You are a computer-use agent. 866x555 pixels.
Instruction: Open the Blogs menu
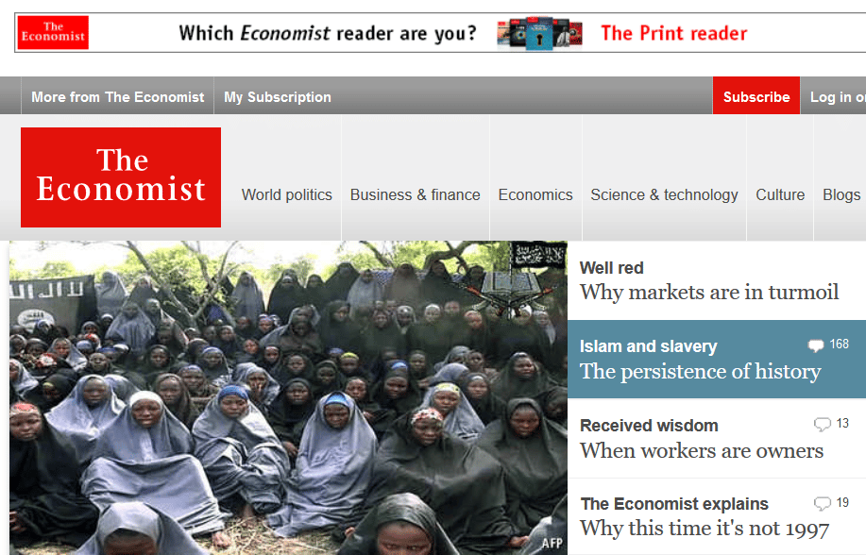point(841,195)
